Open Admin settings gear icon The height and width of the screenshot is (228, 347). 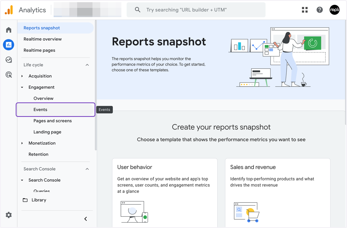(x=9, y=215)
